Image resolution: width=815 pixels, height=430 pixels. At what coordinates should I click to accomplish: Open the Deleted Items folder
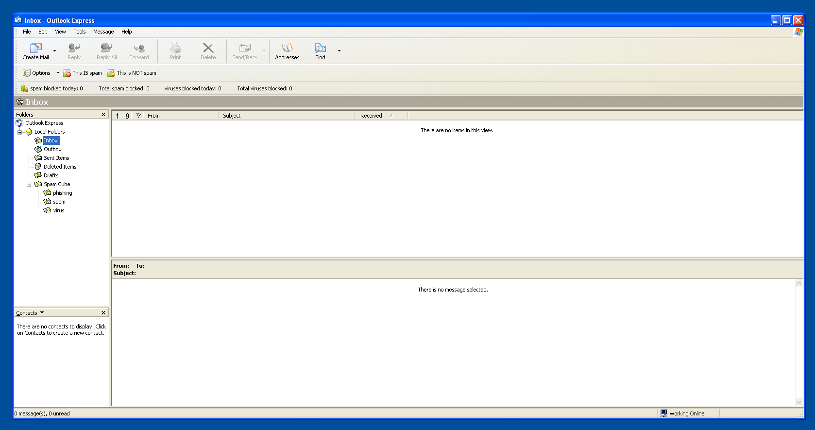coord(60,167)
